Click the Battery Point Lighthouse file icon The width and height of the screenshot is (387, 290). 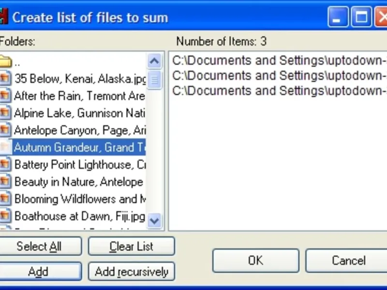coord(5,164)
